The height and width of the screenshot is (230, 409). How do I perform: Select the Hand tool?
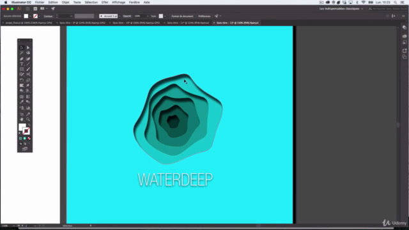[22, 119]
